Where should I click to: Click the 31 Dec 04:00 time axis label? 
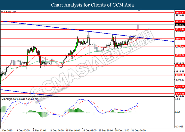(x=139, y=130)
